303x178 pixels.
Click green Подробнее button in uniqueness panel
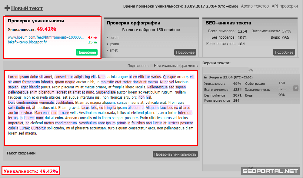tap(87, 52)
